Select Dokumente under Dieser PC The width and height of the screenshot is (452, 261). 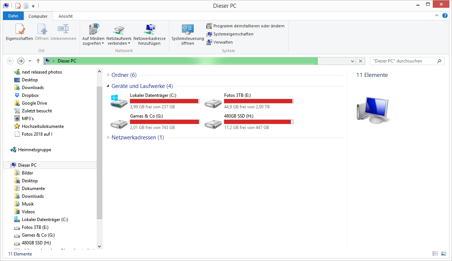[33, 189]
